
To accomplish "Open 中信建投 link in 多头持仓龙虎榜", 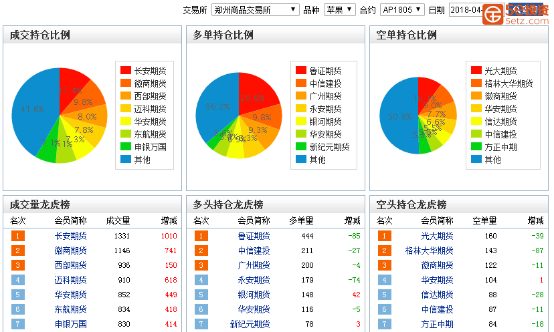I will point(254,251).
